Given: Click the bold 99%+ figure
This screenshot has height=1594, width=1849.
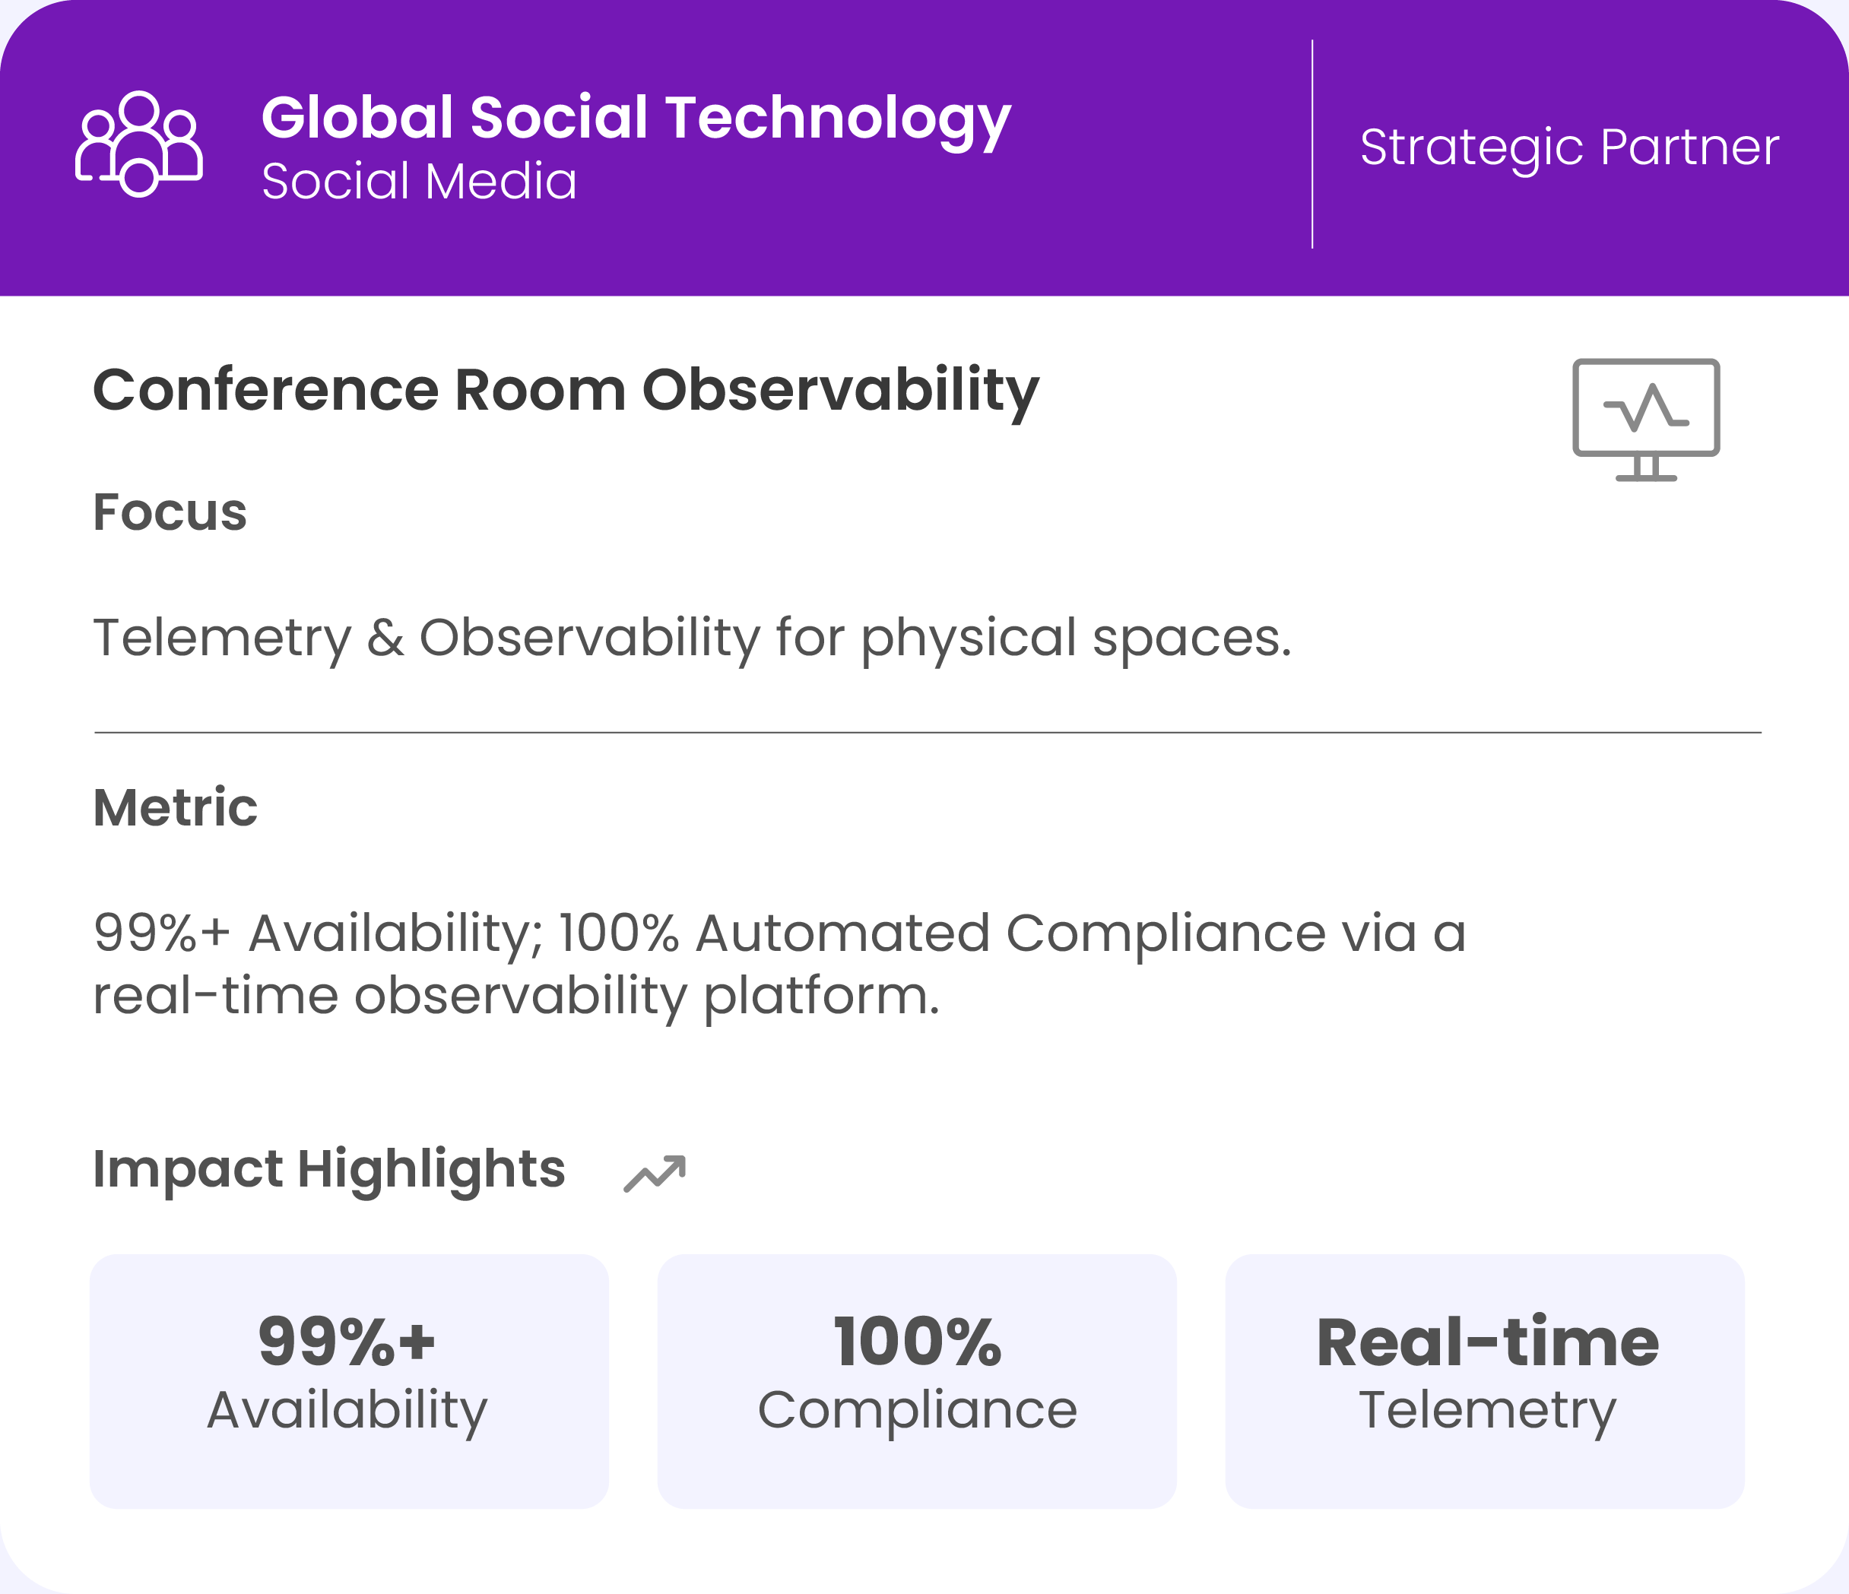Looking at the screenshot, I should point(347,1341).
